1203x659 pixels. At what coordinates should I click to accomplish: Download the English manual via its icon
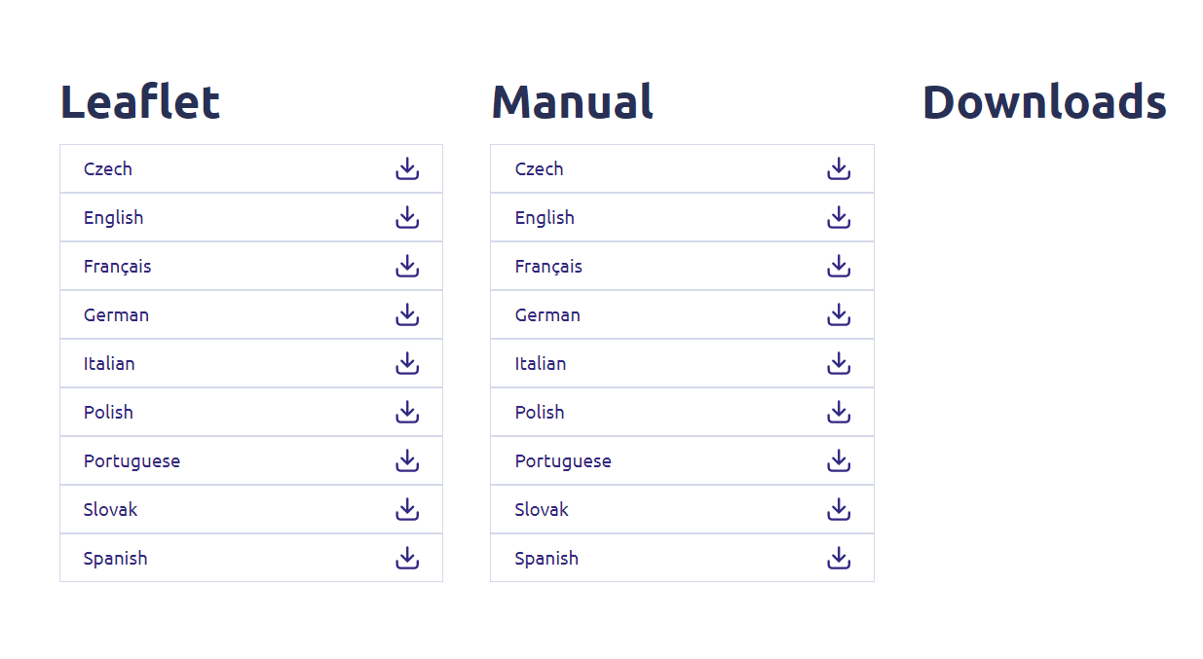pyautogui.click(x=839, y=217)
